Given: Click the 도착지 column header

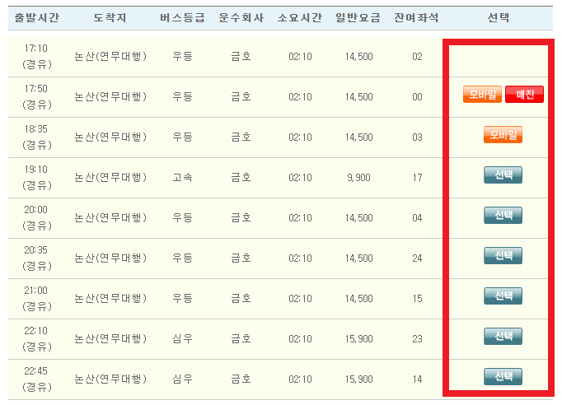Looking at the screenshot, I should [x=110, y=17].
